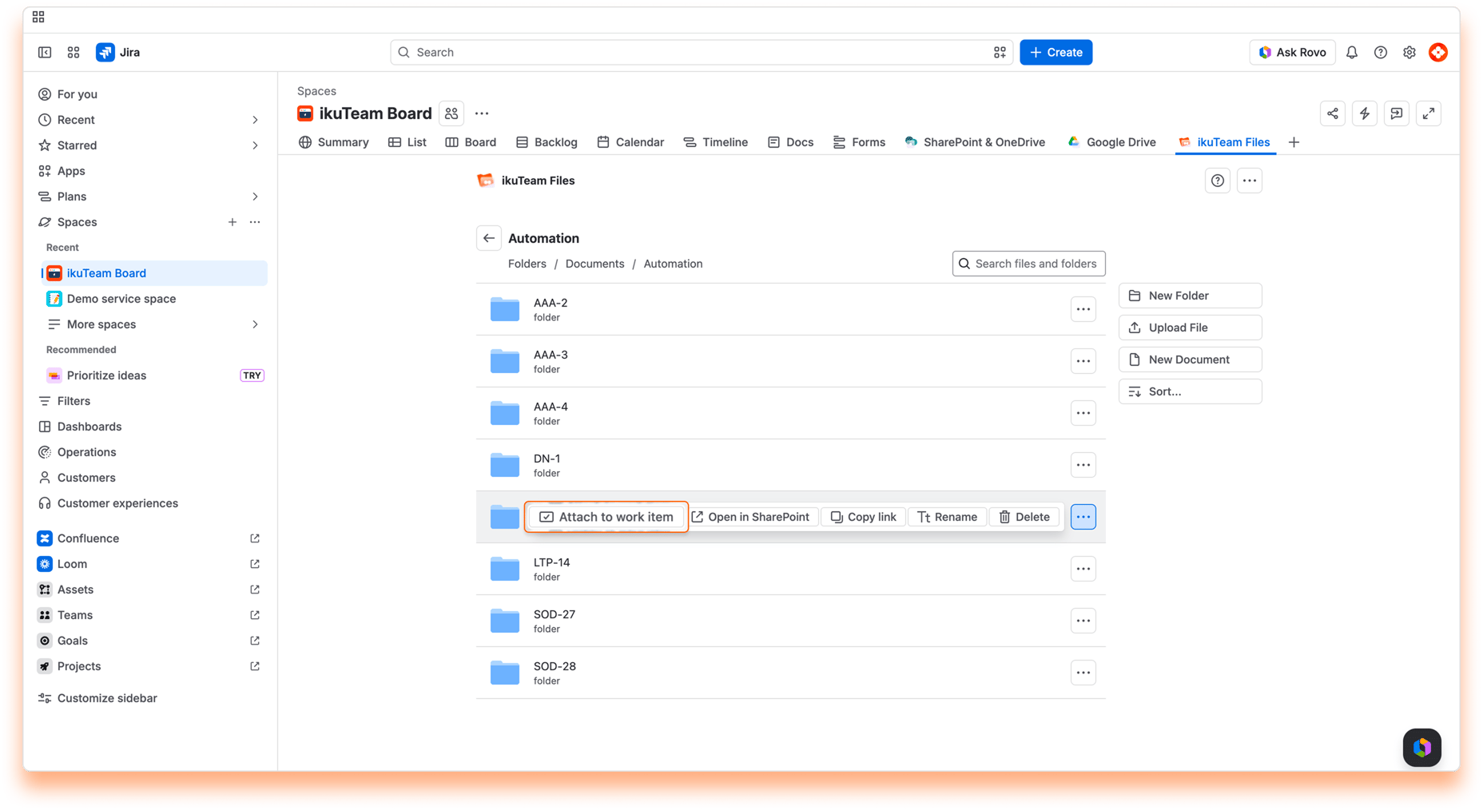
Task: Create a space with the plus icon in Spaces row
Action: coord(233,222)
